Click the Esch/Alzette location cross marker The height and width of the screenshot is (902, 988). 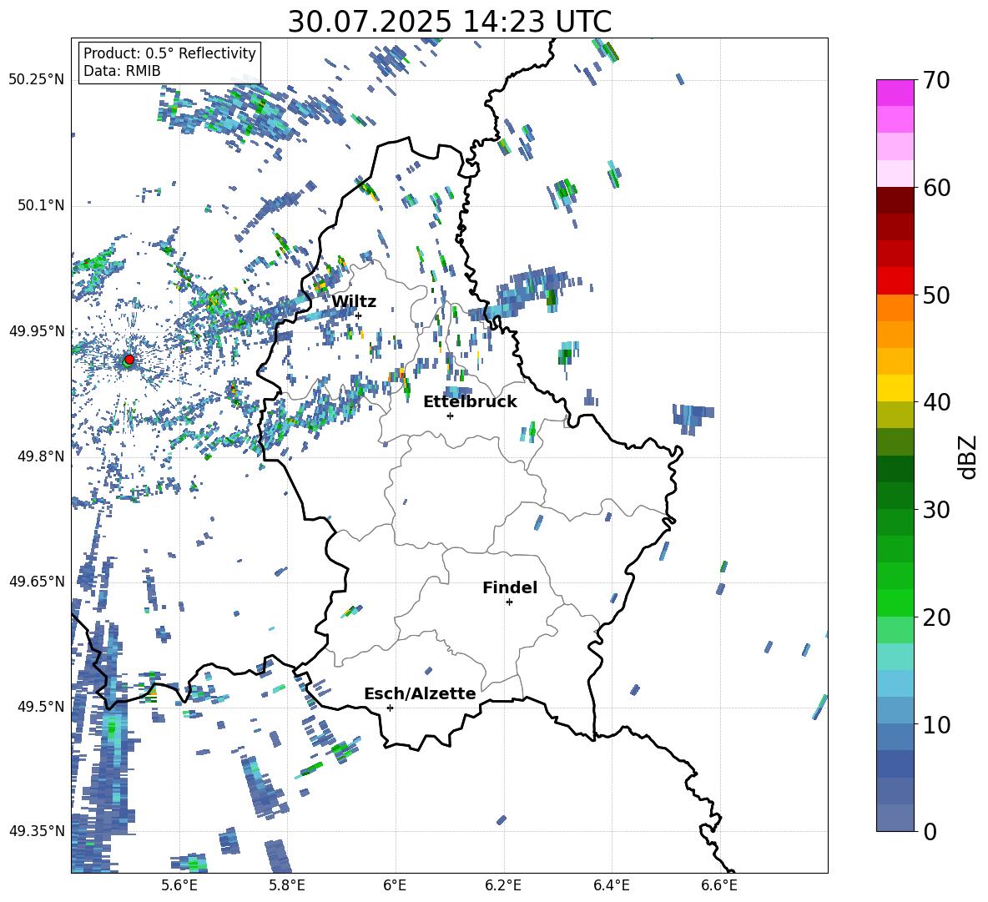(x=390, y=708)
